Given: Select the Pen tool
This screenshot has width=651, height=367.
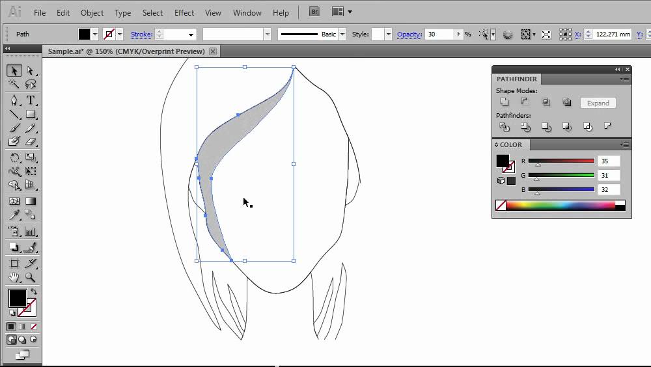Looking at the screenshot, I should pyautogui.click(x=14, y=100).
